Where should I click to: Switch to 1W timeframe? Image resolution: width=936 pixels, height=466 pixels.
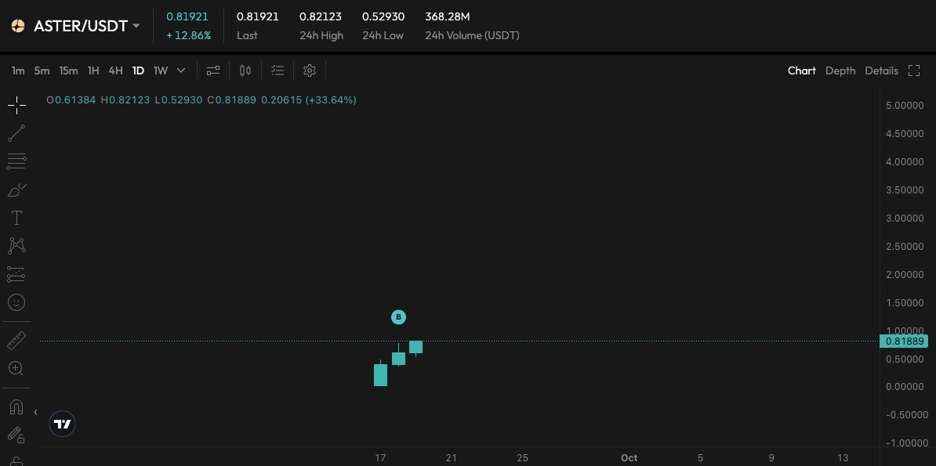pyautogui.click(x=161, y=70)
